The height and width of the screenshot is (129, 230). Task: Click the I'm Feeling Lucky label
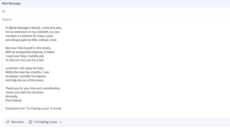[45, 122]
